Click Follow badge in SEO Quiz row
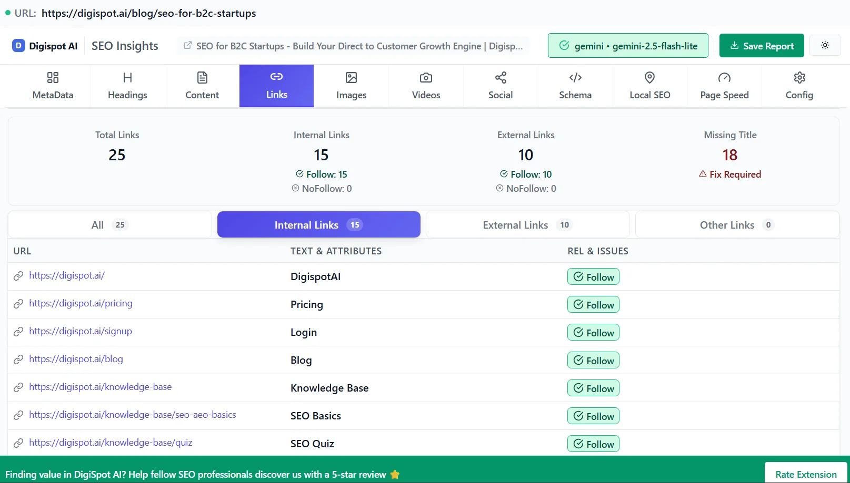This screenshot has width=850, height=483. [x=593, y=444]
